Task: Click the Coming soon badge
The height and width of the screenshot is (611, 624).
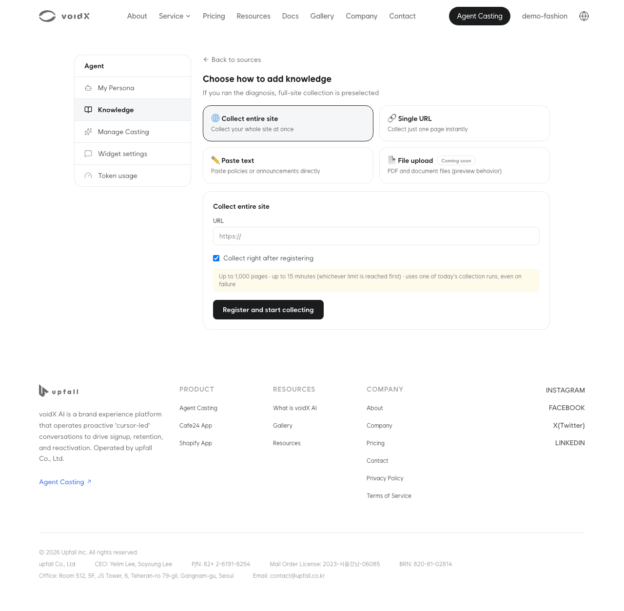Action: point(456,161)
